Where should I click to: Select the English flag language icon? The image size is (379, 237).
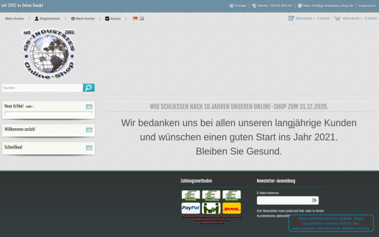pos(141,18)
